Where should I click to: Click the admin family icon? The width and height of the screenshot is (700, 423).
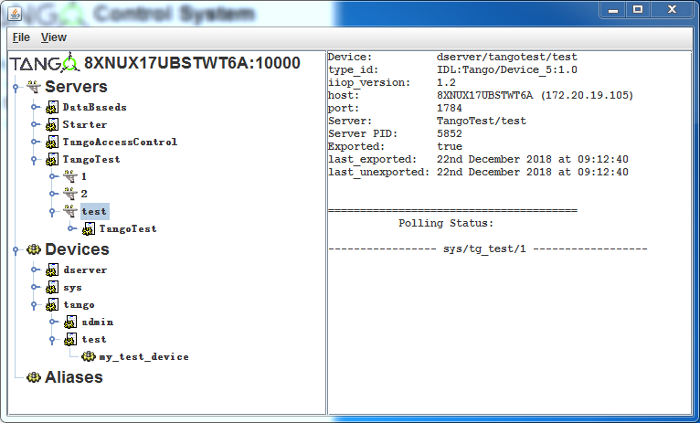[70, 323]
